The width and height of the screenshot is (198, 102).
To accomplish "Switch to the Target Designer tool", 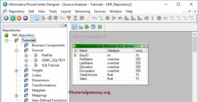I will (x=81, y=27).
